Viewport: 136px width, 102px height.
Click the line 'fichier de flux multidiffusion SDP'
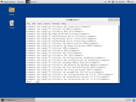click(x=66, y=67)
